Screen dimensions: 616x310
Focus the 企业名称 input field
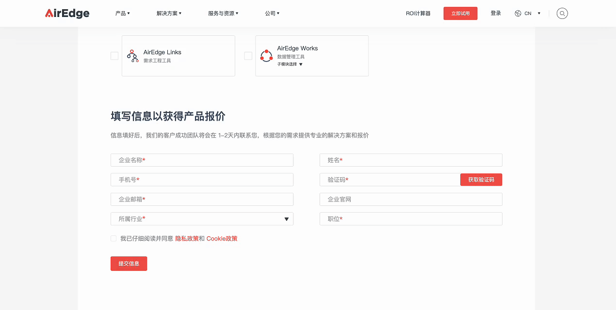(202, 160)
